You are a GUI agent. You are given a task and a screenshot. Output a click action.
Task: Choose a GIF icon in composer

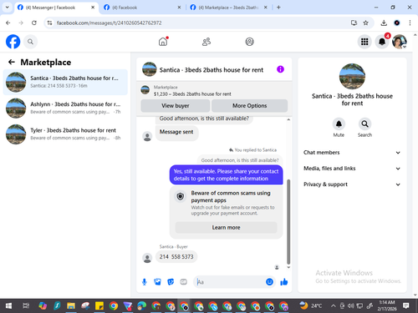[x=183, y=282]
